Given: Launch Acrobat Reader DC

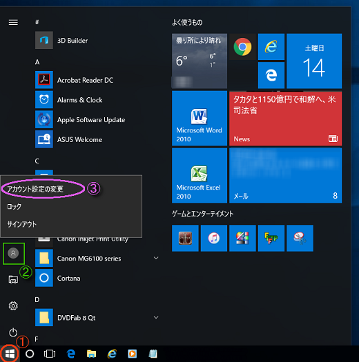Looking at the screenshot, I should 97,80.
